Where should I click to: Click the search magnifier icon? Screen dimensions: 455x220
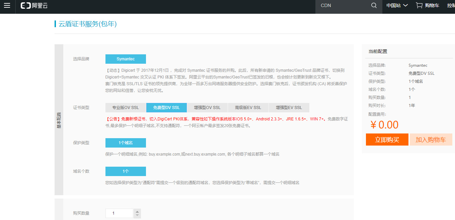[x=374, y=5]
